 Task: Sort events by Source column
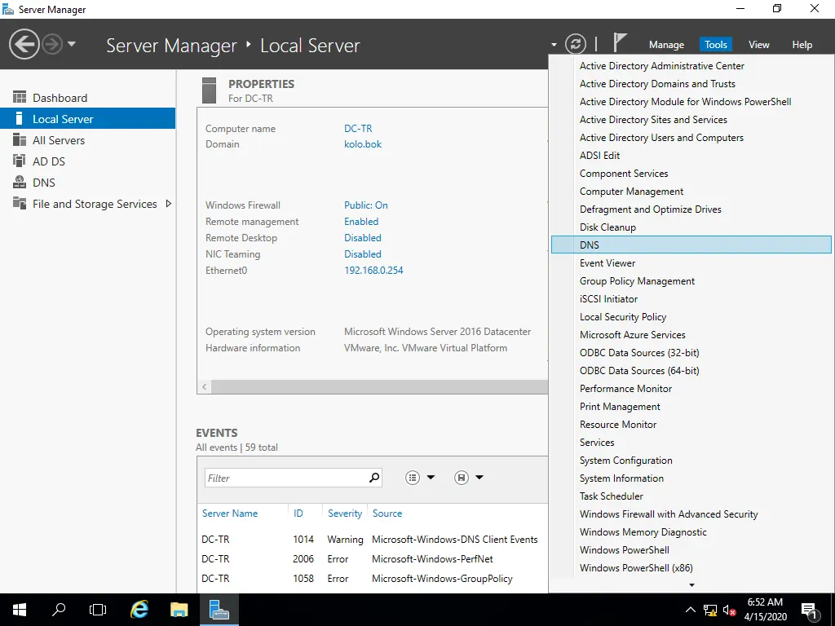387,514
